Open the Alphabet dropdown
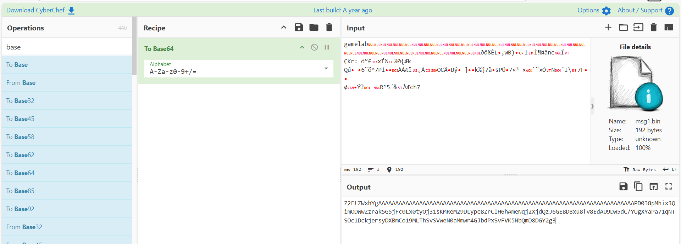 point(326,68)
